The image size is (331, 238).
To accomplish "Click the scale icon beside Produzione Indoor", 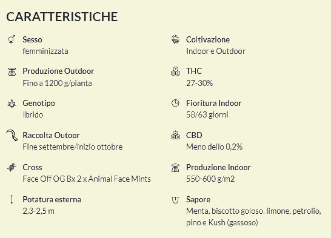I will coord(175,168).
